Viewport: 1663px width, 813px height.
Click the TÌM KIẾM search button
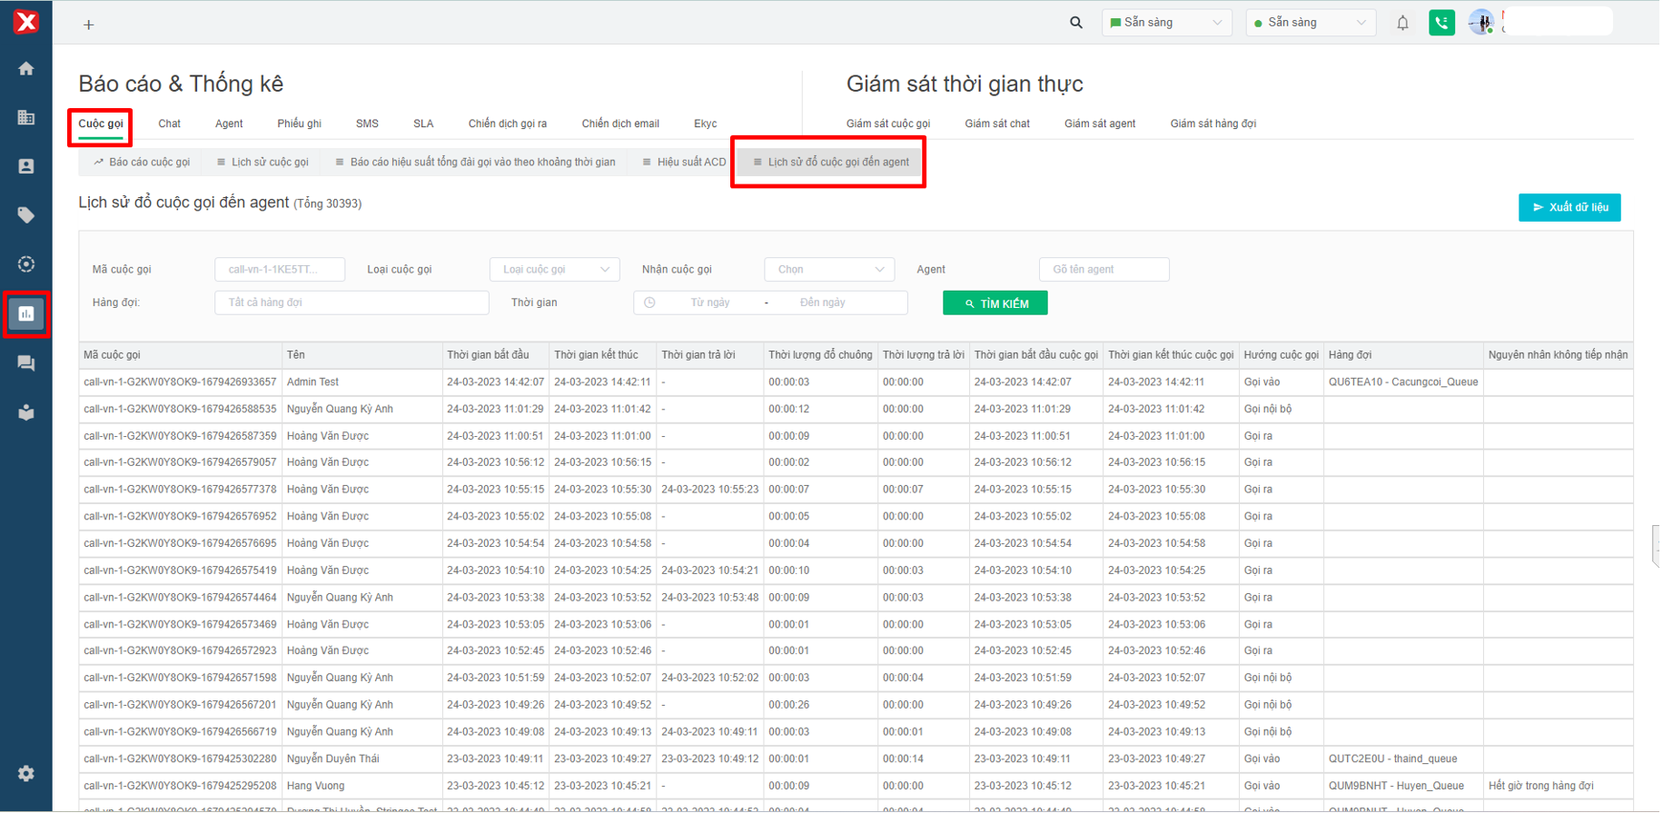coord(995,303)
